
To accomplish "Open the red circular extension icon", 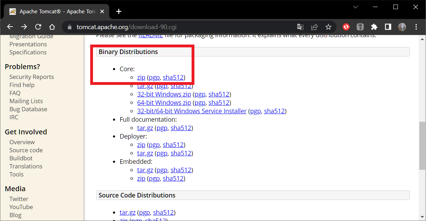I will (346, 27).
